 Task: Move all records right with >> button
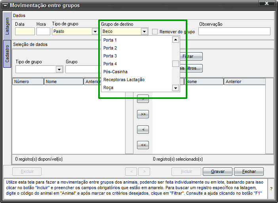click(x=143, y=114)
